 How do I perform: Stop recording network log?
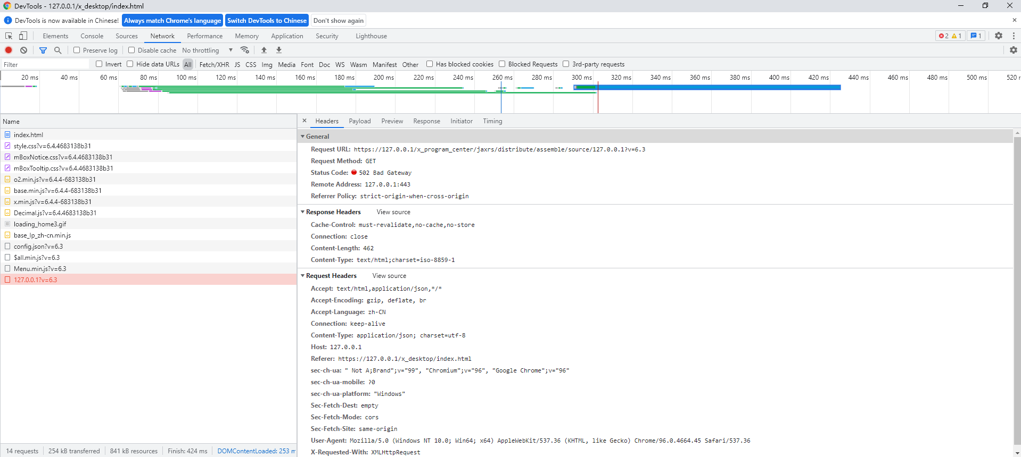(x=9, y=50)
